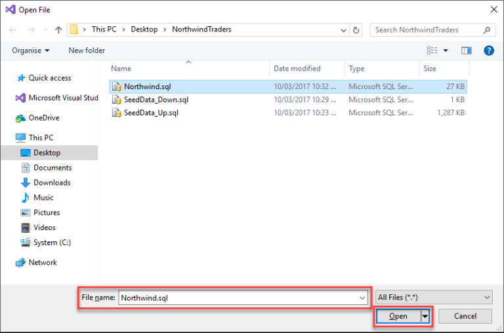Select OneDrive in the navigation pane
Image resolution: width=504 pixels, height=333 pixels.
point(43,118)
